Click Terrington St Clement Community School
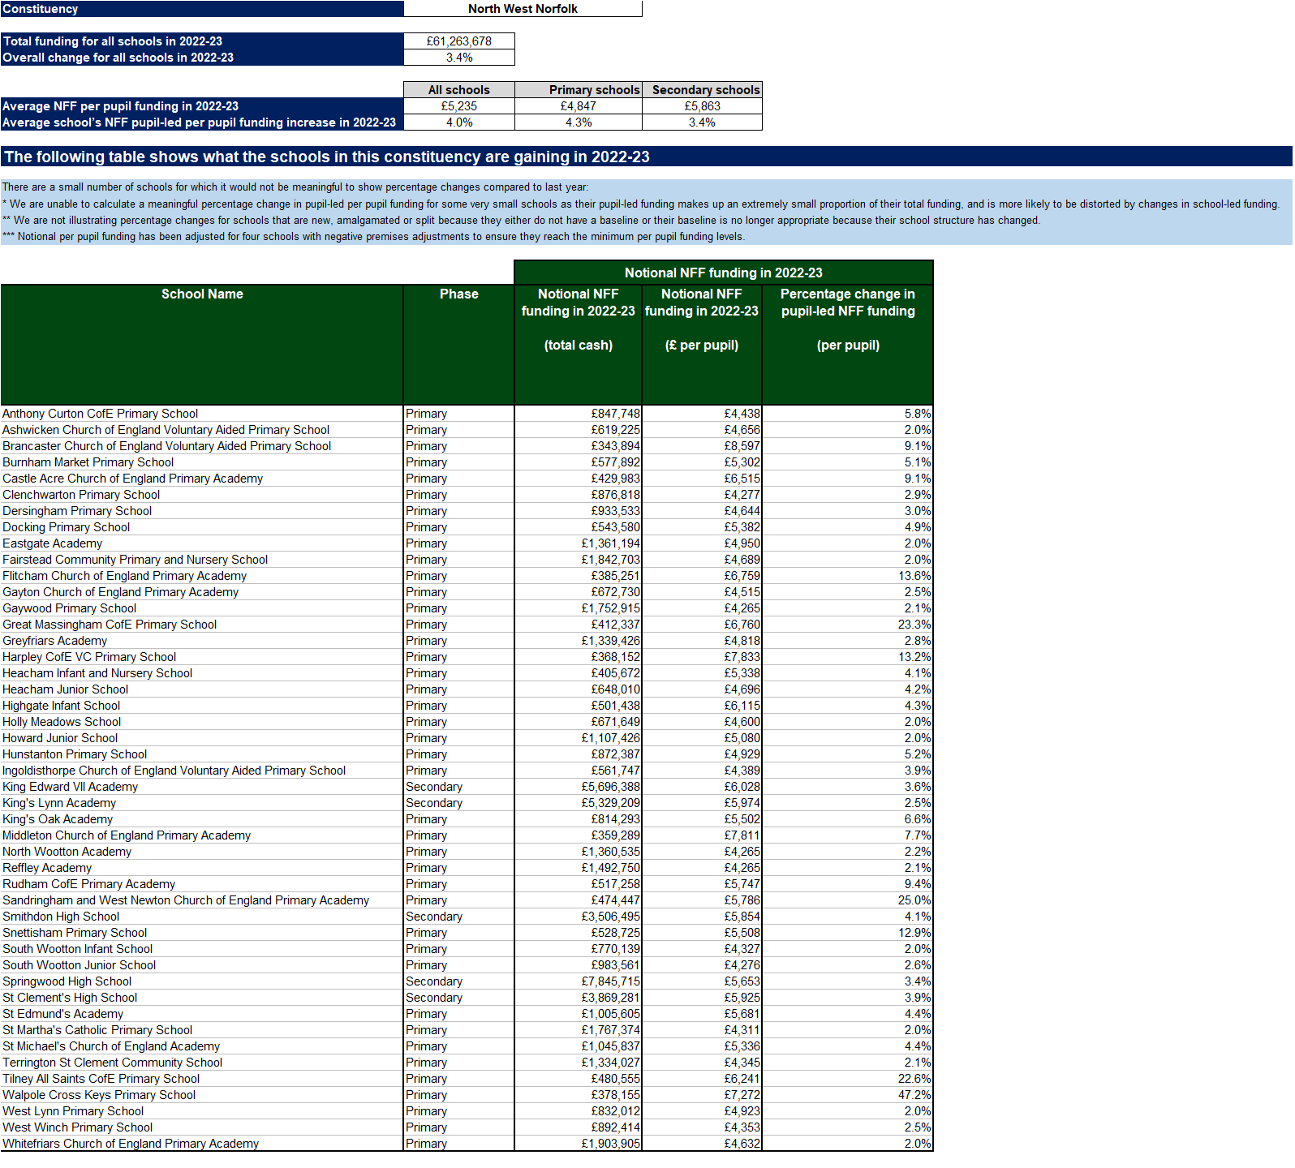 pyautogui.click(x=112, y=1063)
